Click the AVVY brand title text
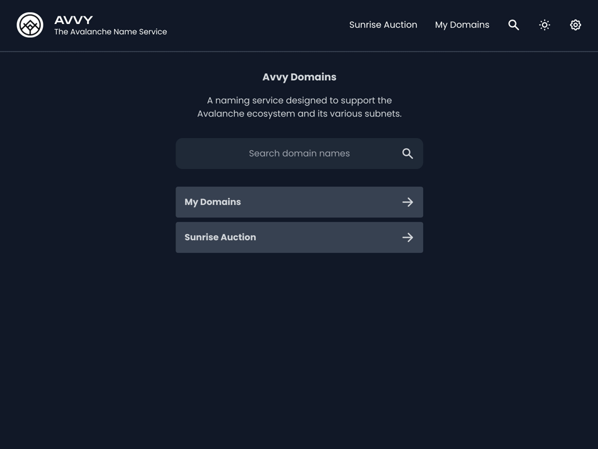This screenshot has width=598, height=449. (x=74, y=20)
